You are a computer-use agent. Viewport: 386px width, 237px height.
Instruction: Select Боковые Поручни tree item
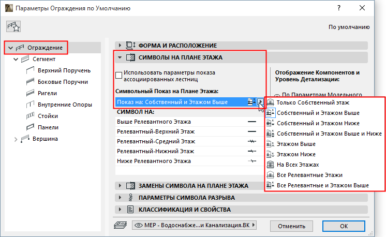[x=63, y=82]
